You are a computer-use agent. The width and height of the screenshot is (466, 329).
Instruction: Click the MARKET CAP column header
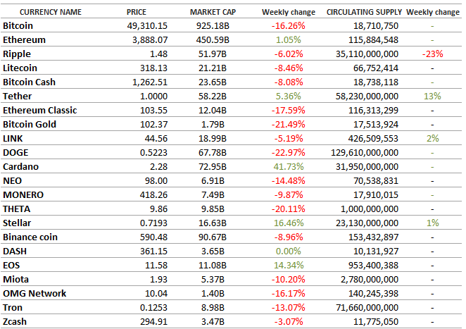pos(213,12)
